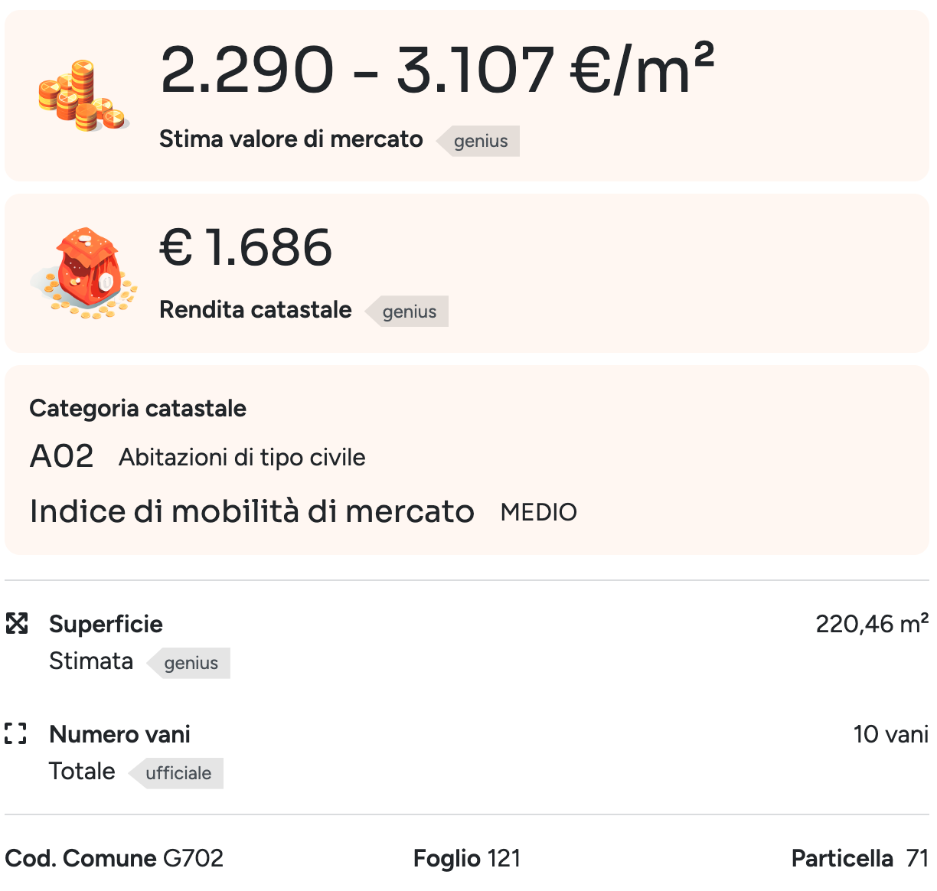Click genius badge beside Stima valore di mercato
This screenshot has height=891, width=937.
[x=480, y=141]
